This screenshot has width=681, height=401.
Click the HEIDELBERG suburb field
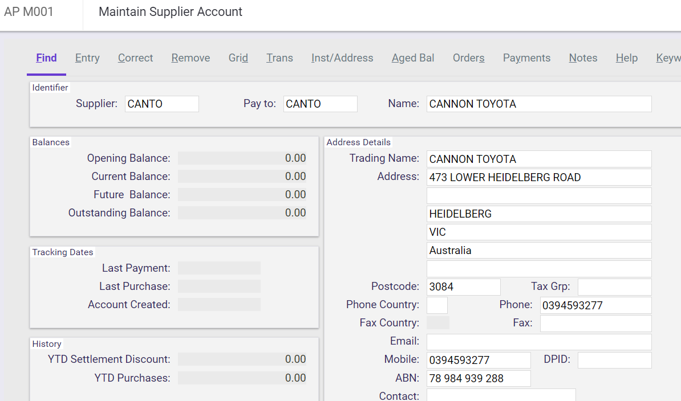[x=539, y=214]
